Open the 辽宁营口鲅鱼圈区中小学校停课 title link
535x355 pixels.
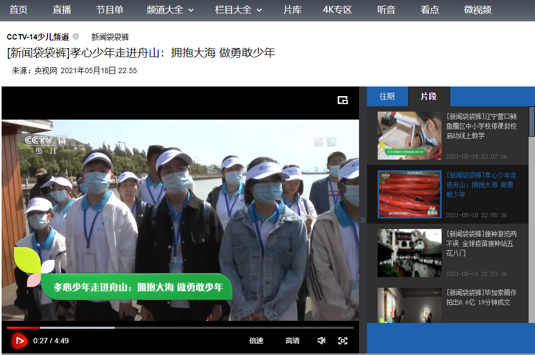pos(482,127)
